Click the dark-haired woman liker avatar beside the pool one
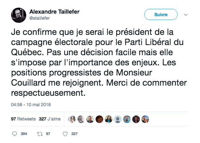 [136, 119]
